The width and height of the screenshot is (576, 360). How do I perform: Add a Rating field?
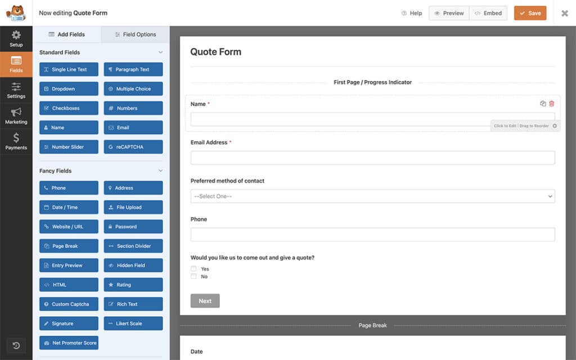133,285
